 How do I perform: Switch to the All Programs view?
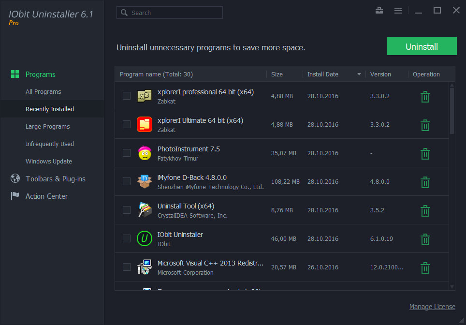pos(44,91)
